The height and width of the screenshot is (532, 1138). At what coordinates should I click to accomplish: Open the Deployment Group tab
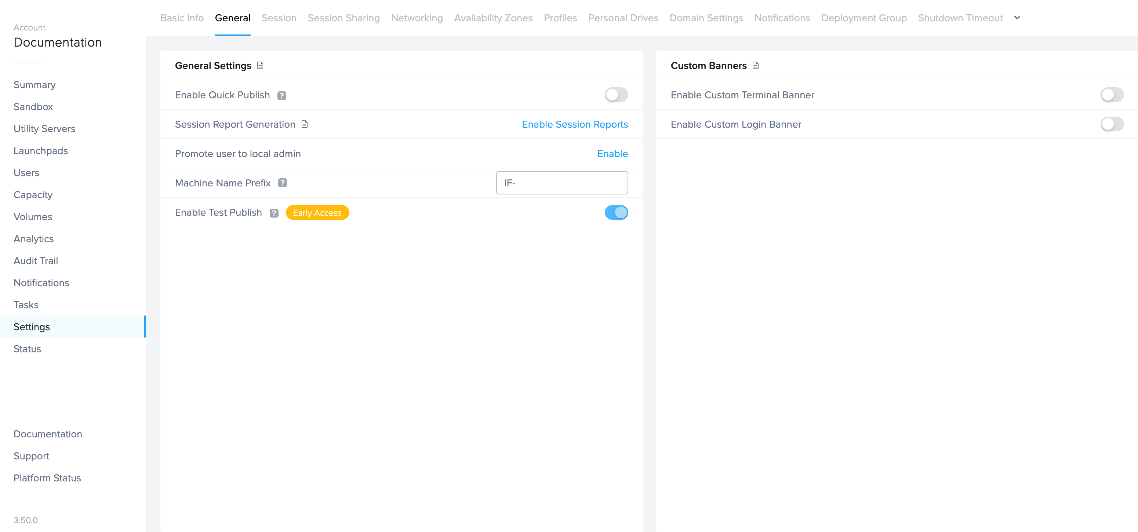[864, 18]
